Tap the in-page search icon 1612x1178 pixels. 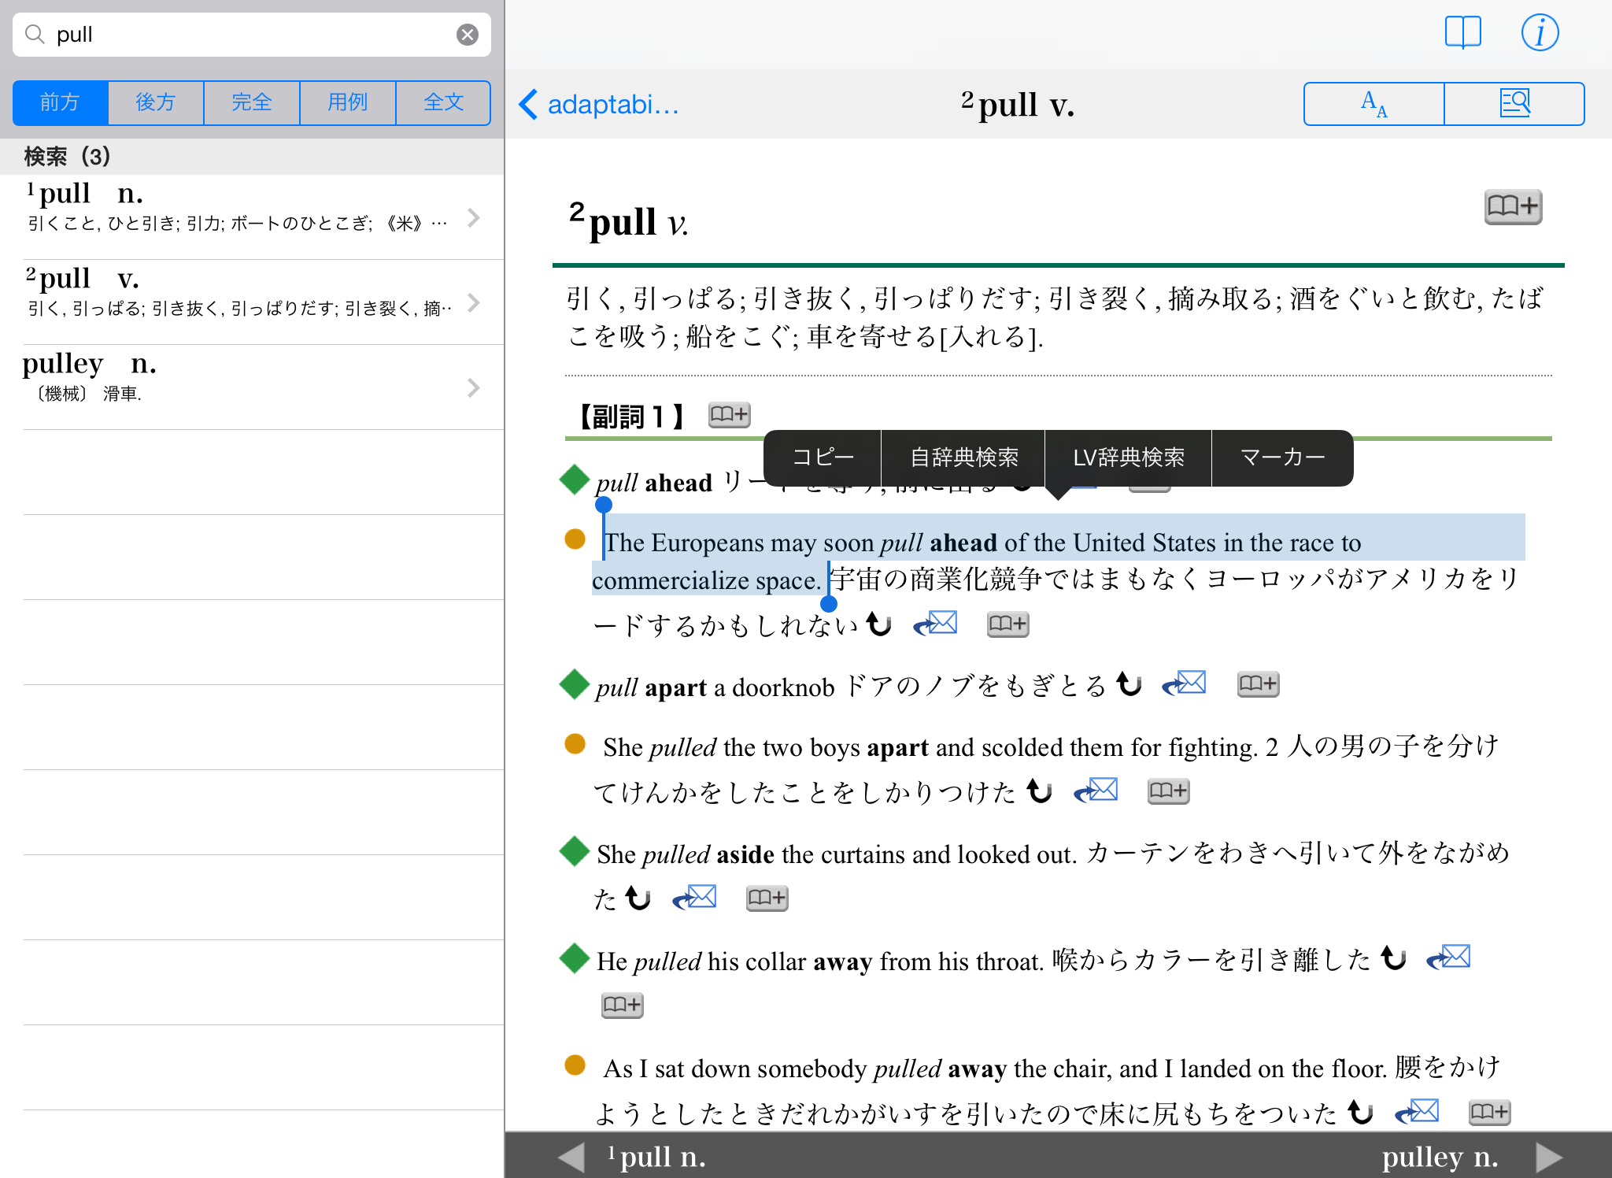[1514, 104]
